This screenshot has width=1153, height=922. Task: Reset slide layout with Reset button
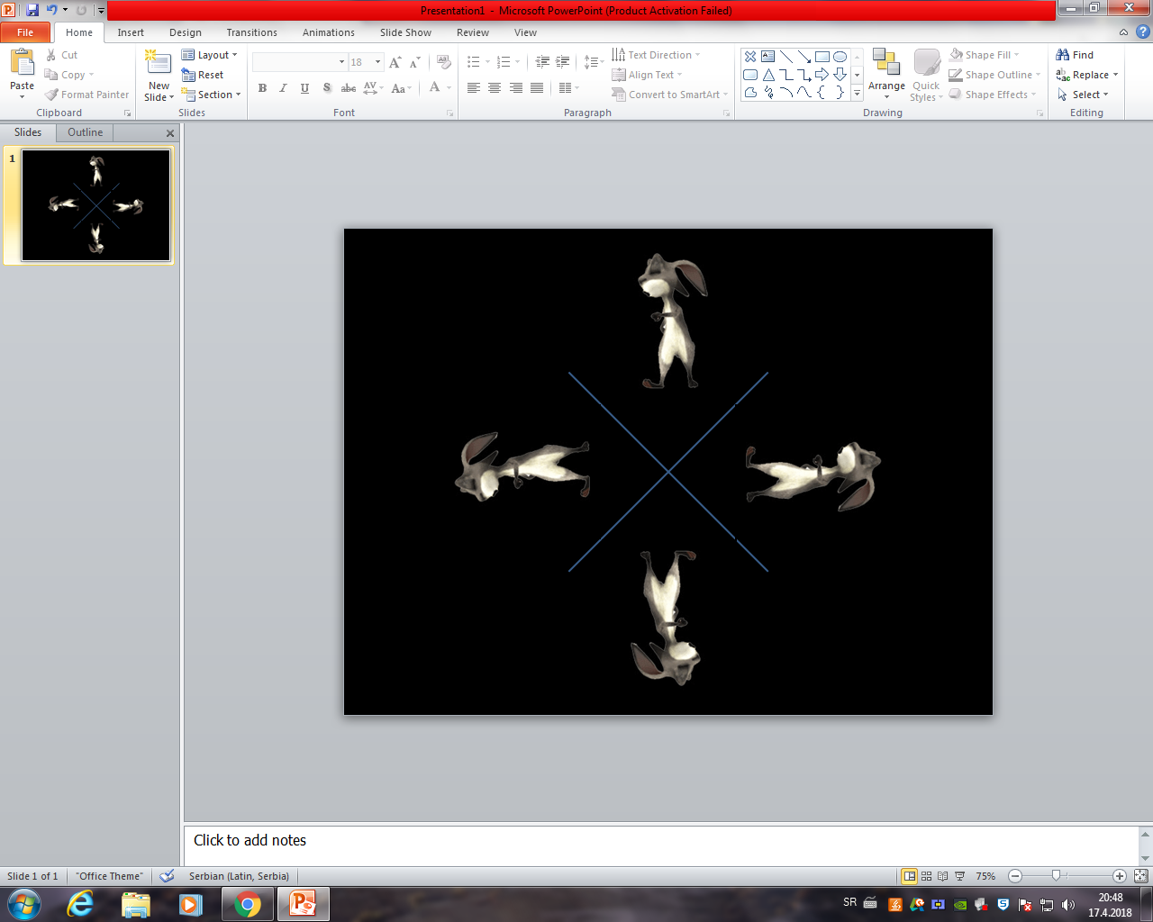coord(203,75)
